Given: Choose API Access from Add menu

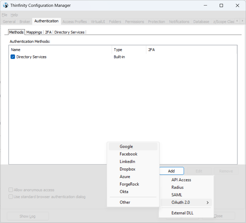Looking at the screenshot, I should [186, 180].
